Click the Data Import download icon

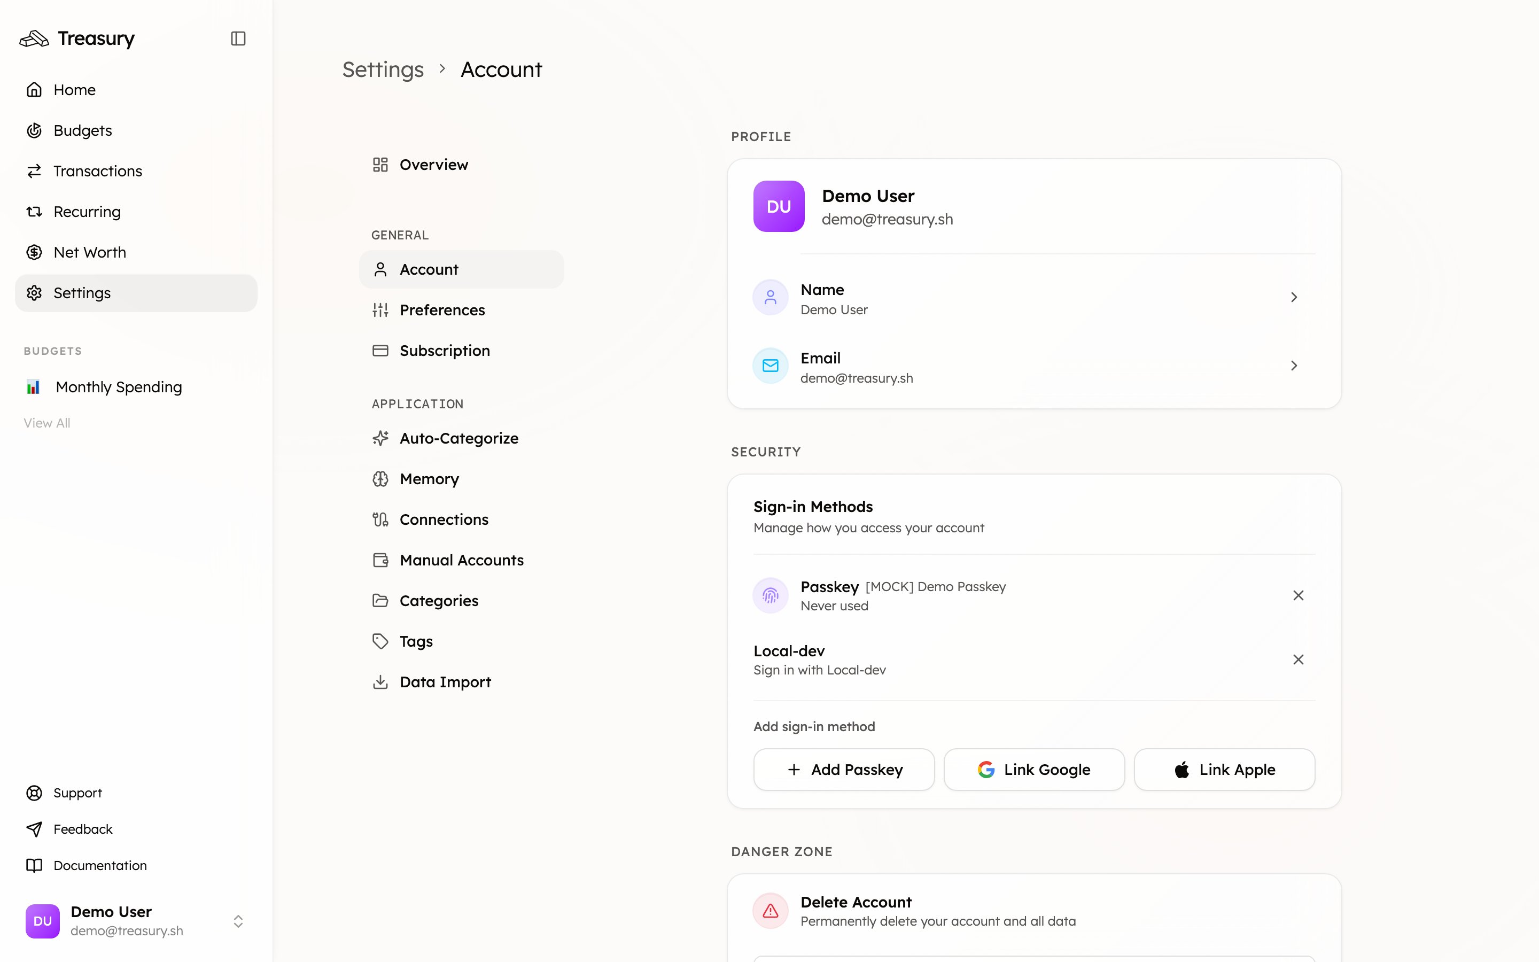(380, 682)
